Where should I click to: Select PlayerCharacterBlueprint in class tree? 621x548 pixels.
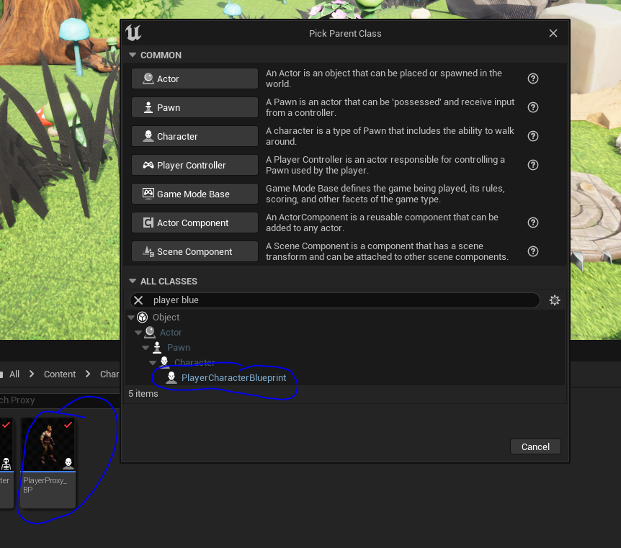233,378
